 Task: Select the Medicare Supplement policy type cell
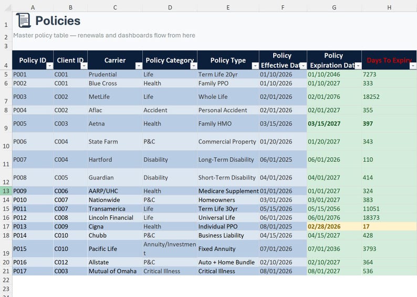point(228,191)
